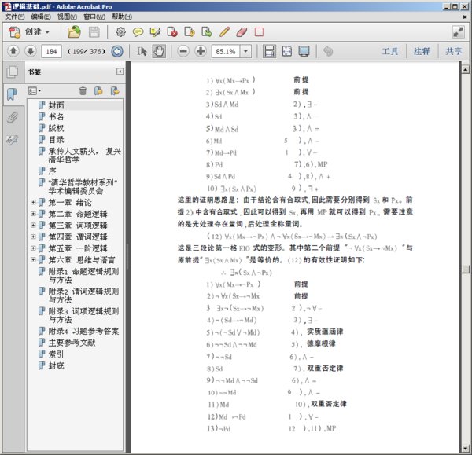Open the 共享 pane
Image resolution: width=472 pixels, height=455 pixels.
point(453,51)
